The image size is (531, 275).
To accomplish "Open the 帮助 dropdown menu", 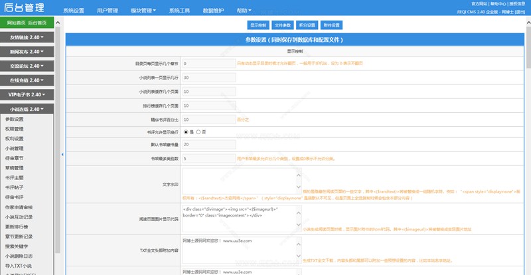I will [244, 11].
